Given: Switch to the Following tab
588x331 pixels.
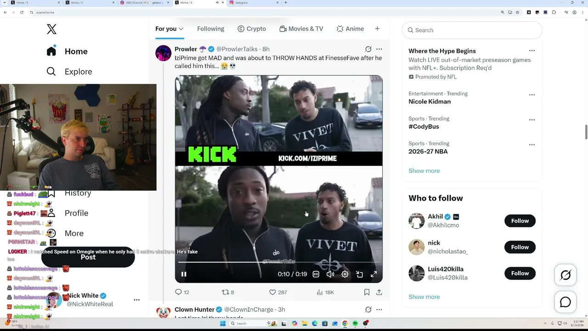Looking at the screenshot, I should tap(211, 29).
